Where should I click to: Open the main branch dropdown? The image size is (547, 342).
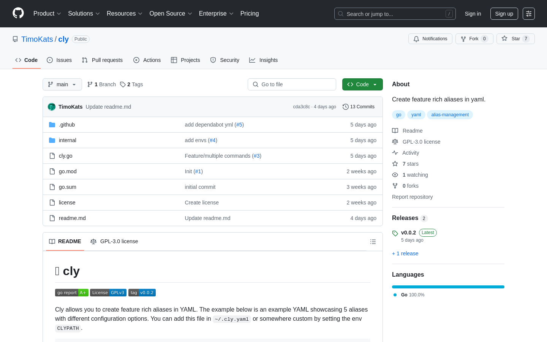click(62, 84)
